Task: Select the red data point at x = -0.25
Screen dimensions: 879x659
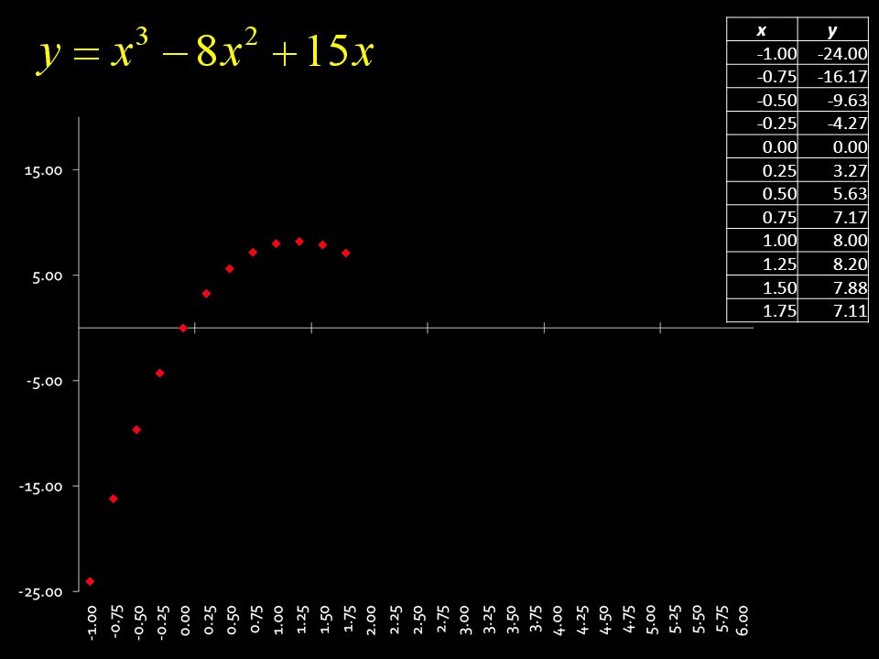Action: [x=159, y=373]
